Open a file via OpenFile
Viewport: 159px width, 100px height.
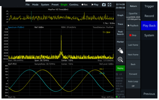tap(133, 16)
